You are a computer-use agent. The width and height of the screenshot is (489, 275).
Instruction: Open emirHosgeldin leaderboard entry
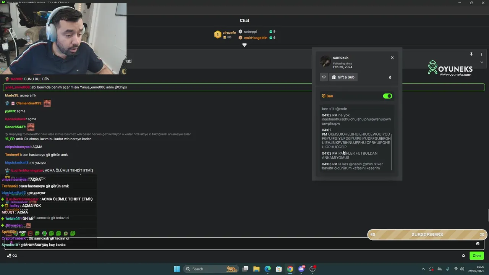(256, 38)
